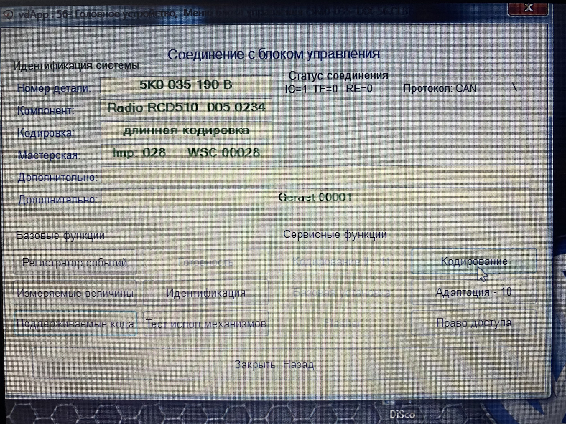Open Поддерживаемые кода function
This screenshot has width=566, height=424.
(x=75, y=324)
